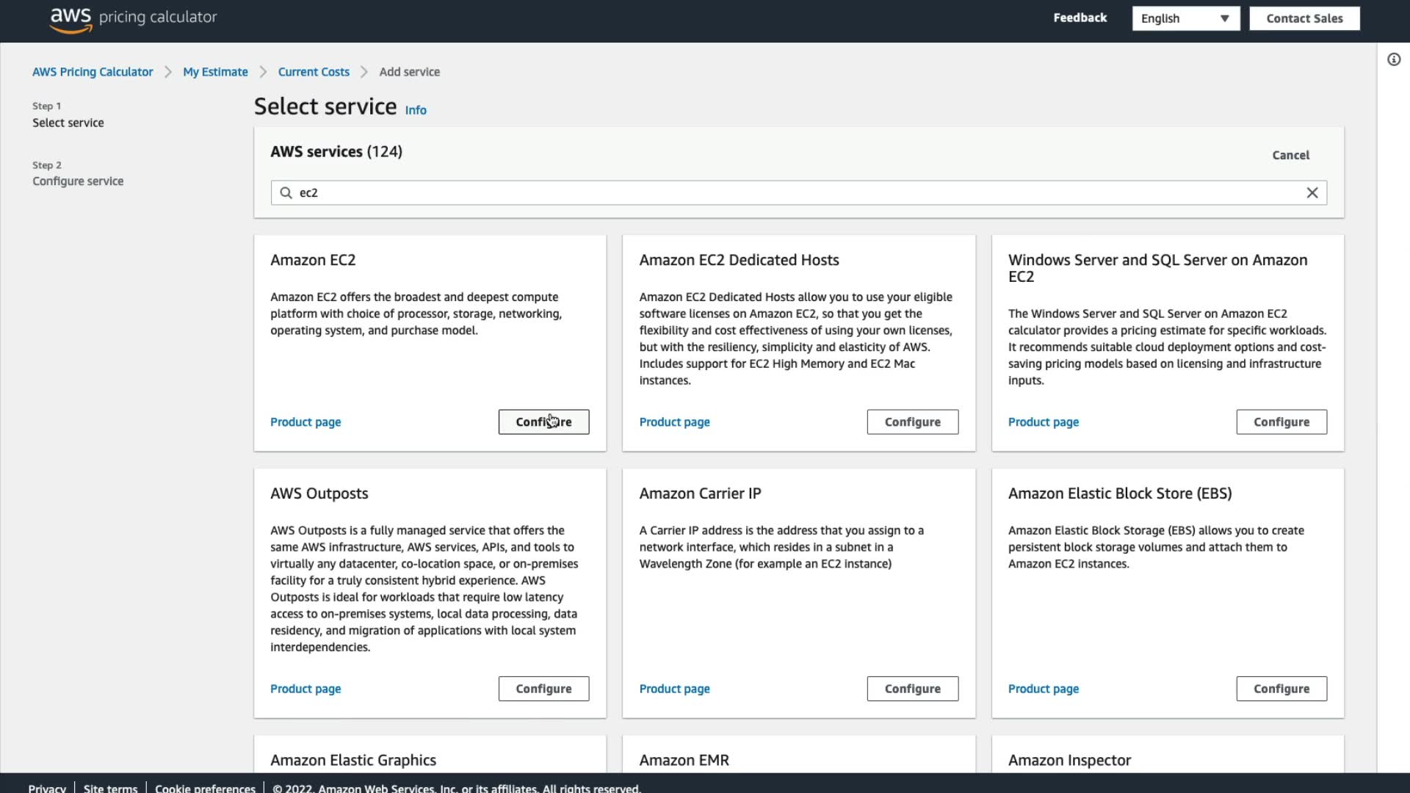Configure Amazon EC2 Dedicated Hosts
Viewport: 1410px width, 793px height.
[912, 422]
